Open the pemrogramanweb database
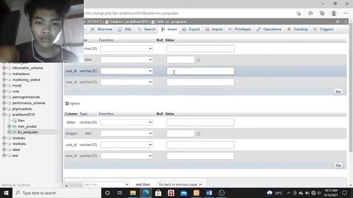 [26, 97]
